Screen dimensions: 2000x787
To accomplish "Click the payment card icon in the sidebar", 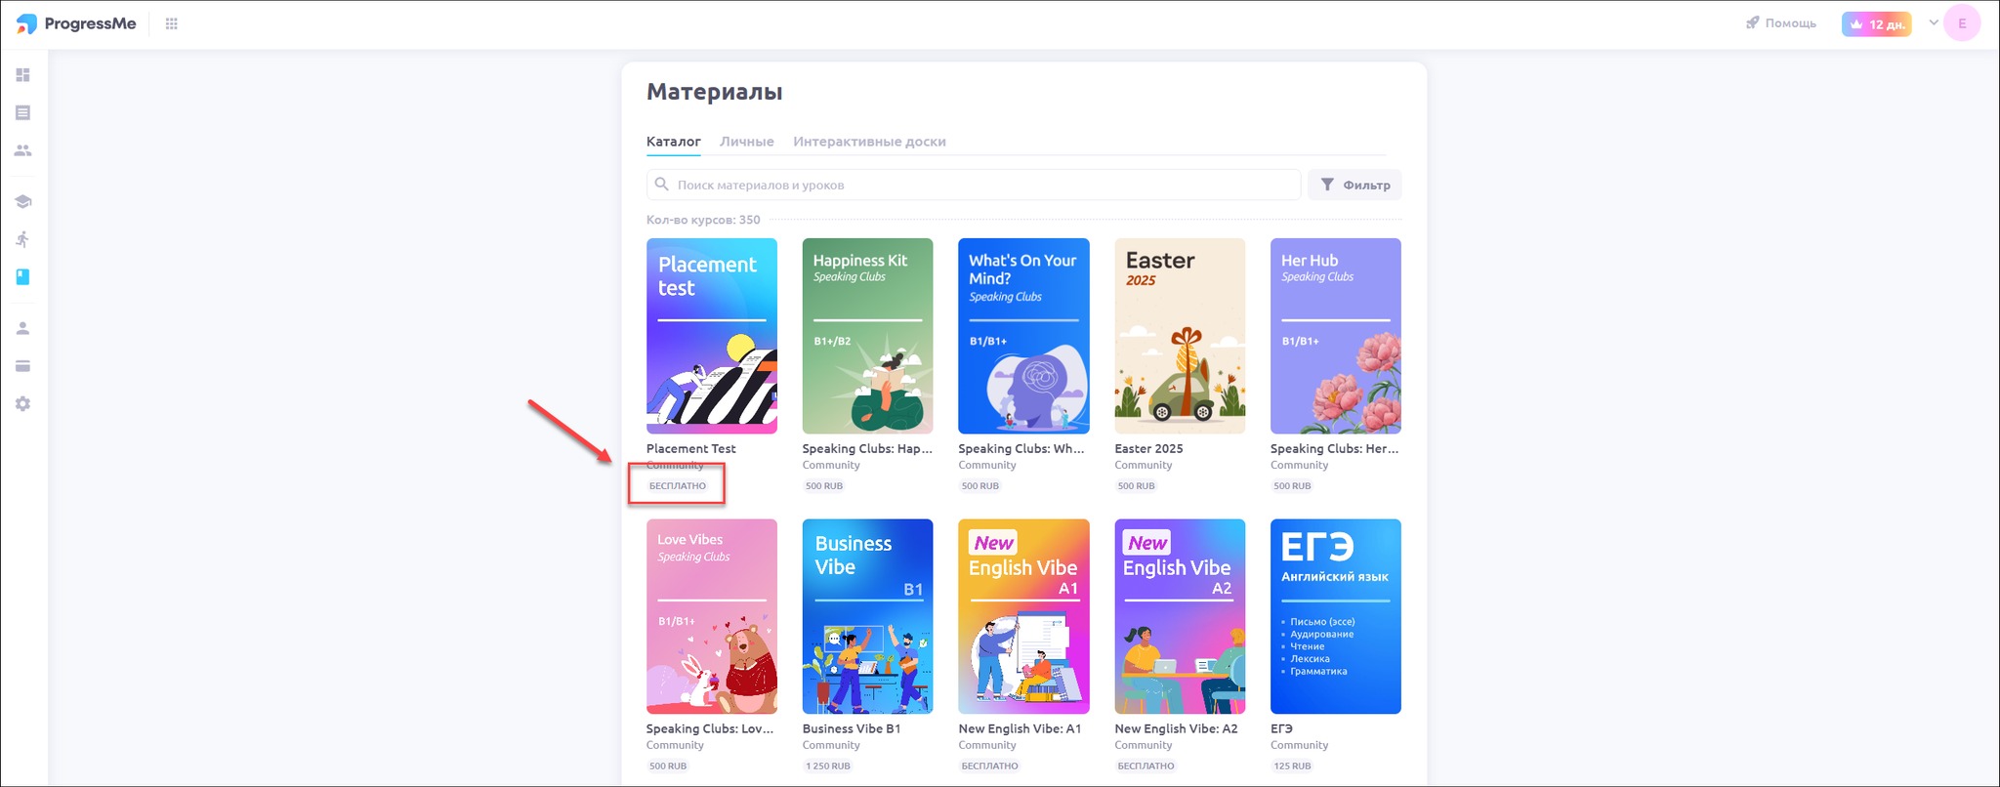I will (23, 366).
